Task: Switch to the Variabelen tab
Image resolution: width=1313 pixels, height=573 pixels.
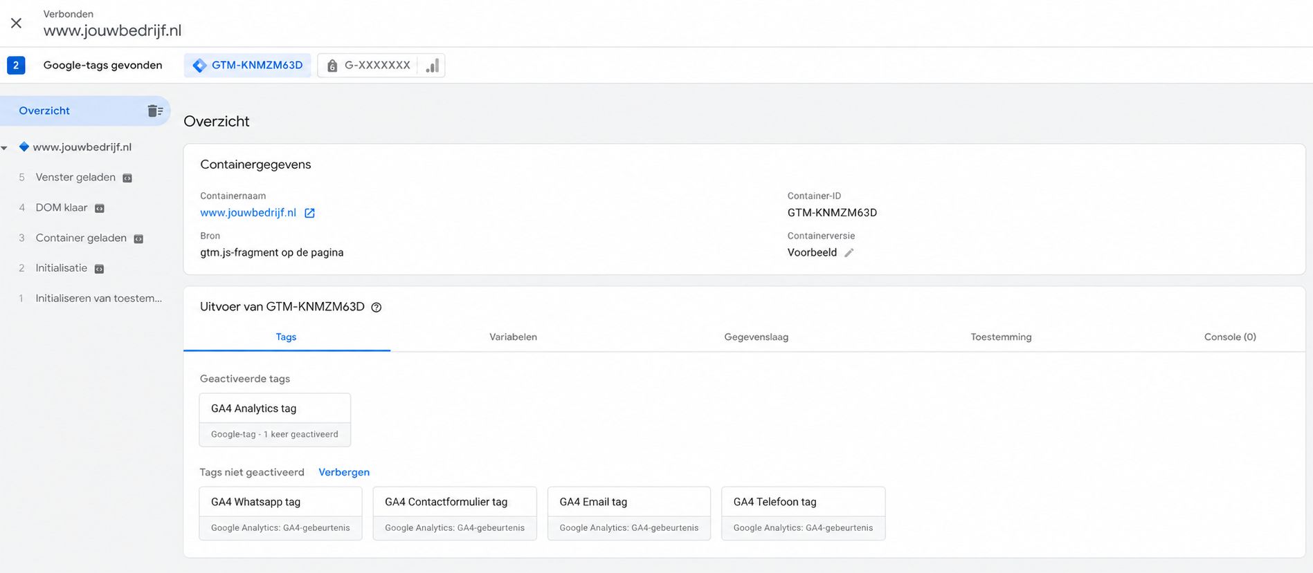Action: click(513, 337)
